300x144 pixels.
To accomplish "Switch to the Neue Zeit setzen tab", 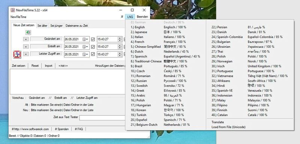I will tap(24, 25).
